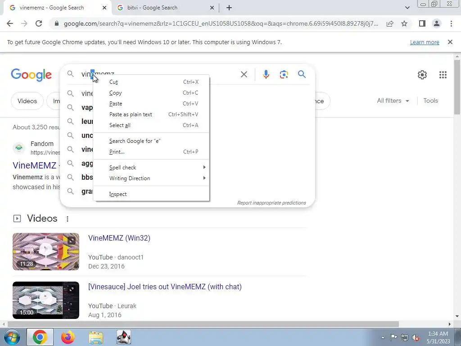Click the network tray icon
This screenshot has height=346, width=461.
pyautogui.click(x=405, y=337)
